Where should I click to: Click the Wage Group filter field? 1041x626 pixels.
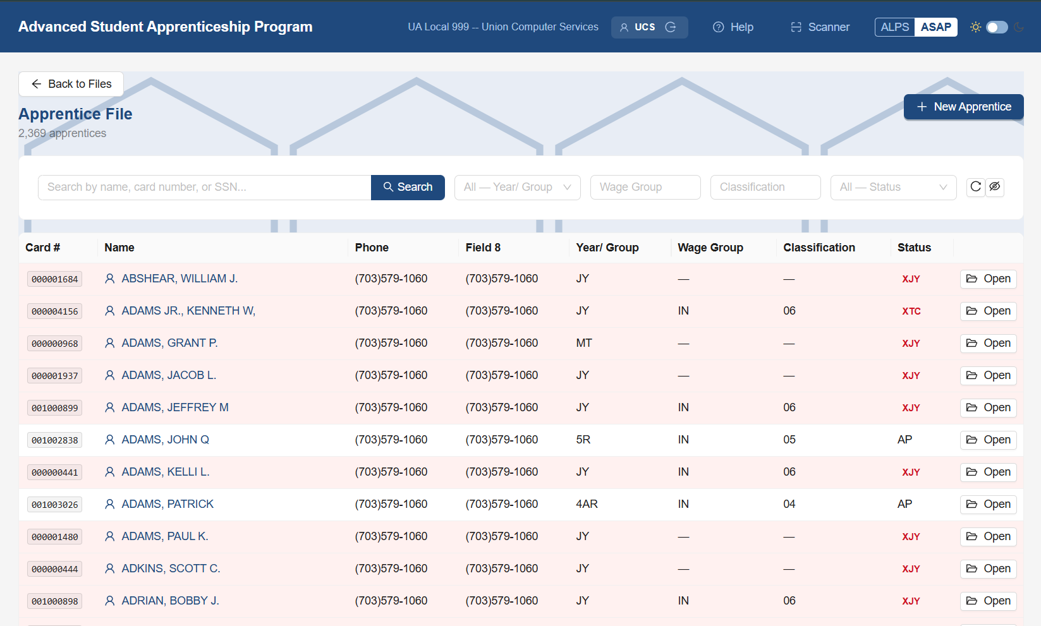(645, 187)
